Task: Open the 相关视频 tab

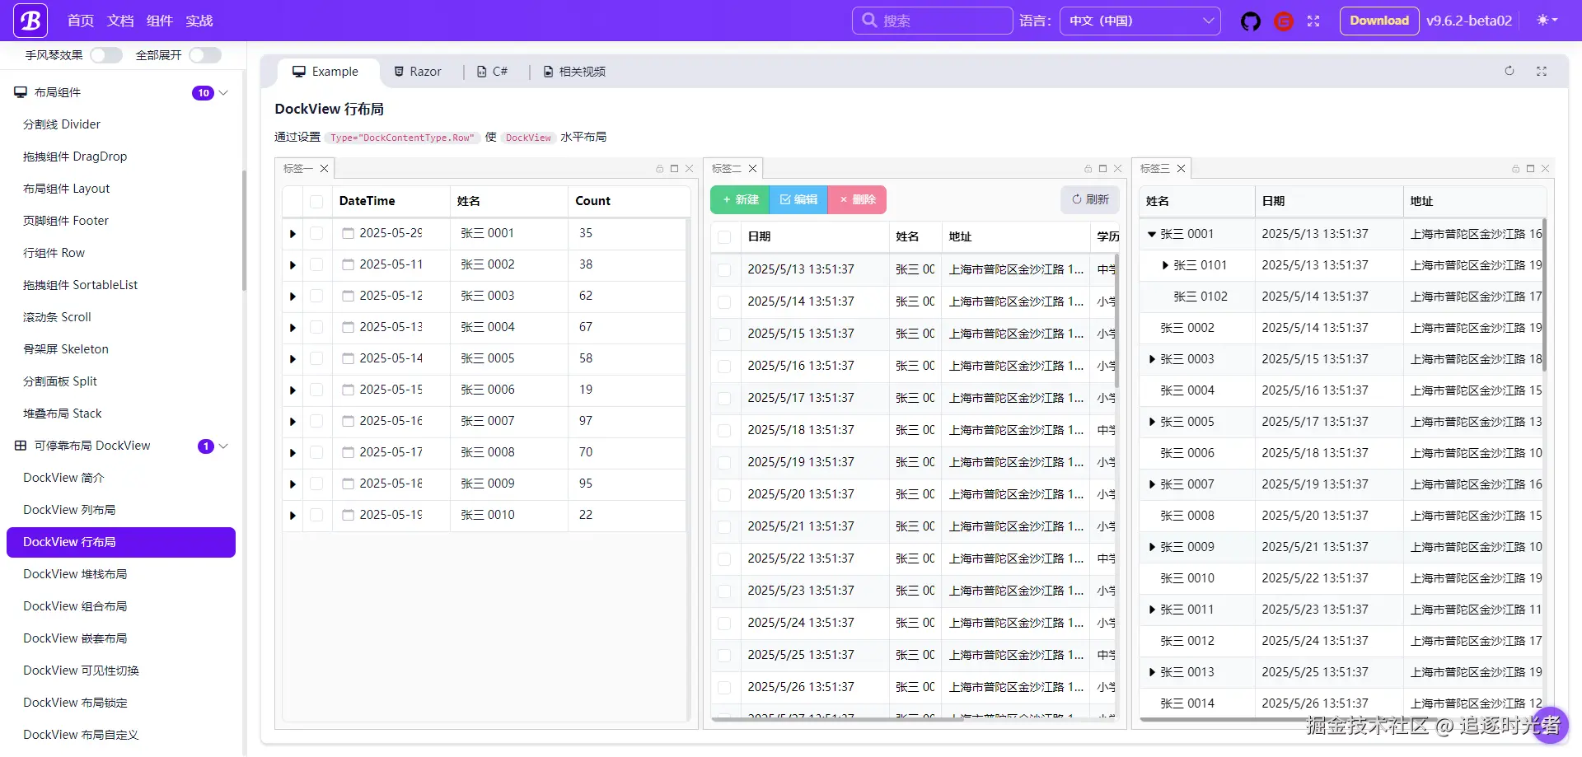Action: coord(575,72)
